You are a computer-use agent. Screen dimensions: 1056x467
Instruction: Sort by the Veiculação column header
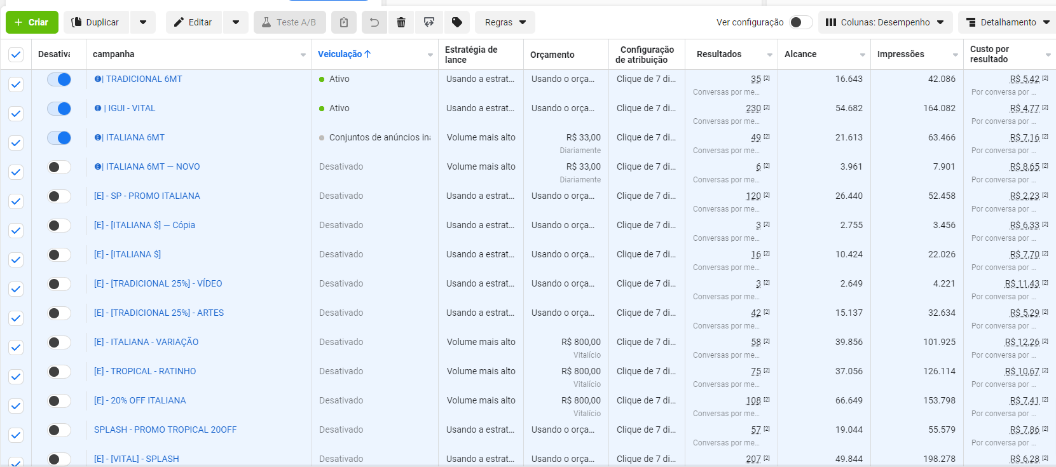point(344,55)
